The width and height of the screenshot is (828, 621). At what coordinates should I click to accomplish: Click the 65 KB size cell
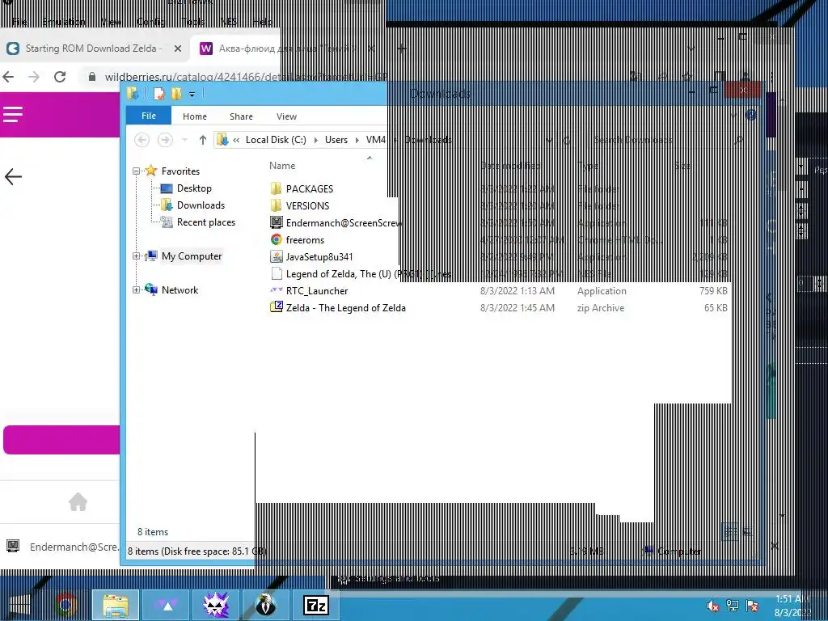(716, 308)
